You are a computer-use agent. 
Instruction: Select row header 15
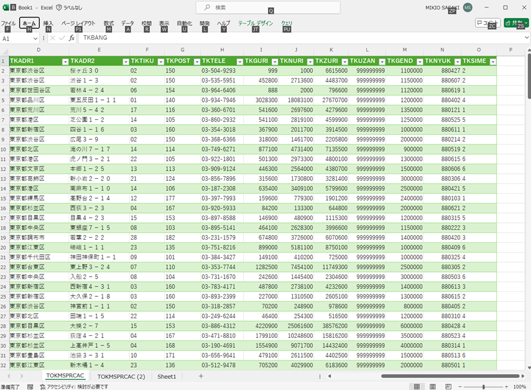[x=3, y=199]
